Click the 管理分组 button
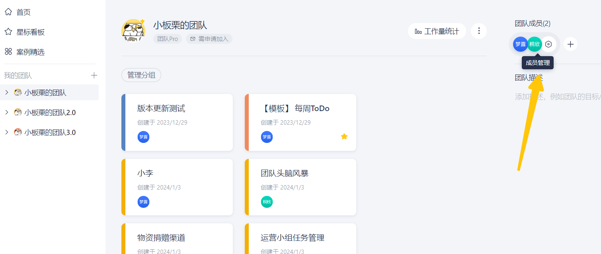601x254 pixels. 141,75
